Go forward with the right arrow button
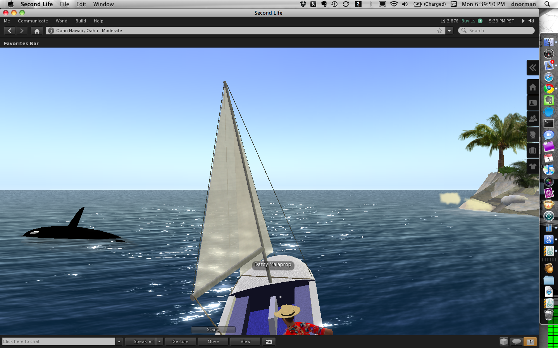 coord(22,31)
